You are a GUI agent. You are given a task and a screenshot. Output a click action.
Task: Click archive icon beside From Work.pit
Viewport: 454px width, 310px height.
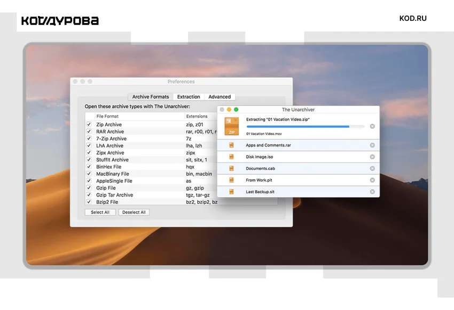tap(231, 180)
